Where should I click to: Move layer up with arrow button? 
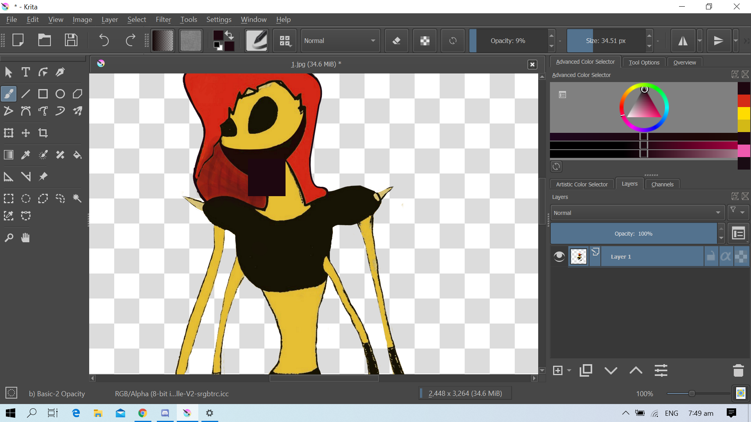(x=636, y=370)
